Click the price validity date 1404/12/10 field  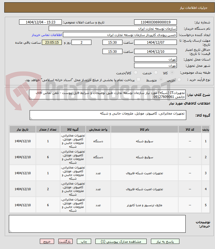tap(155, 52)
